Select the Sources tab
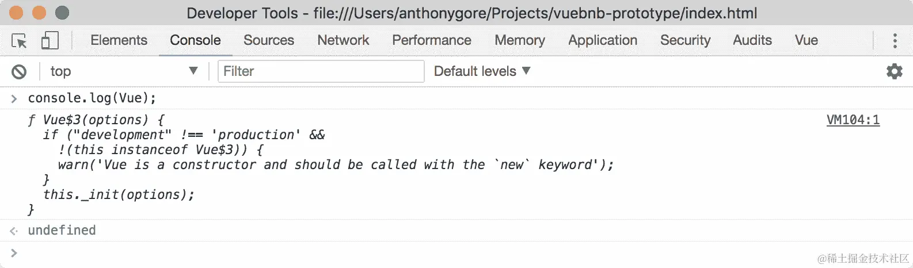The image size is (913, 268). (268, 40)
